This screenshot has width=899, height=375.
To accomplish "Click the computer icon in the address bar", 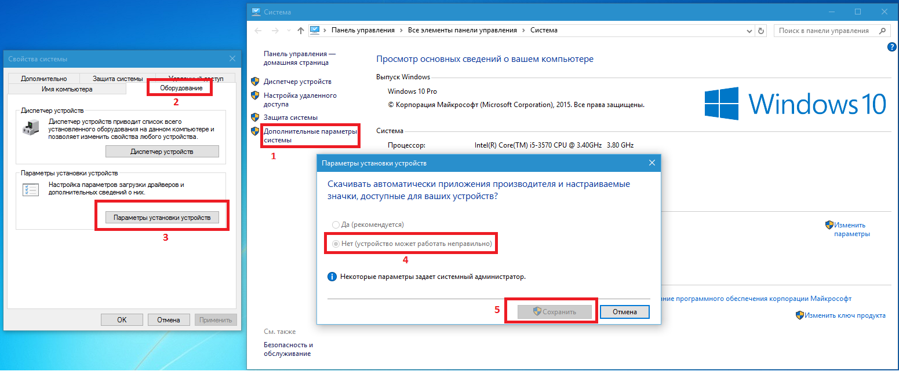I will pos(315,30).
